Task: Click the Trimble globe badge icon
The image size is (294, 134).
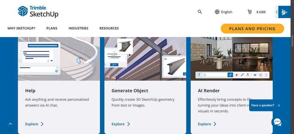Action: tap(284, 12)
